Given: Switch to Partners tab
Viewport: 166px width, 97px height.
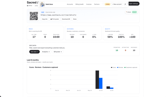Looking at the screenshot, I should (x=97, y=4).
